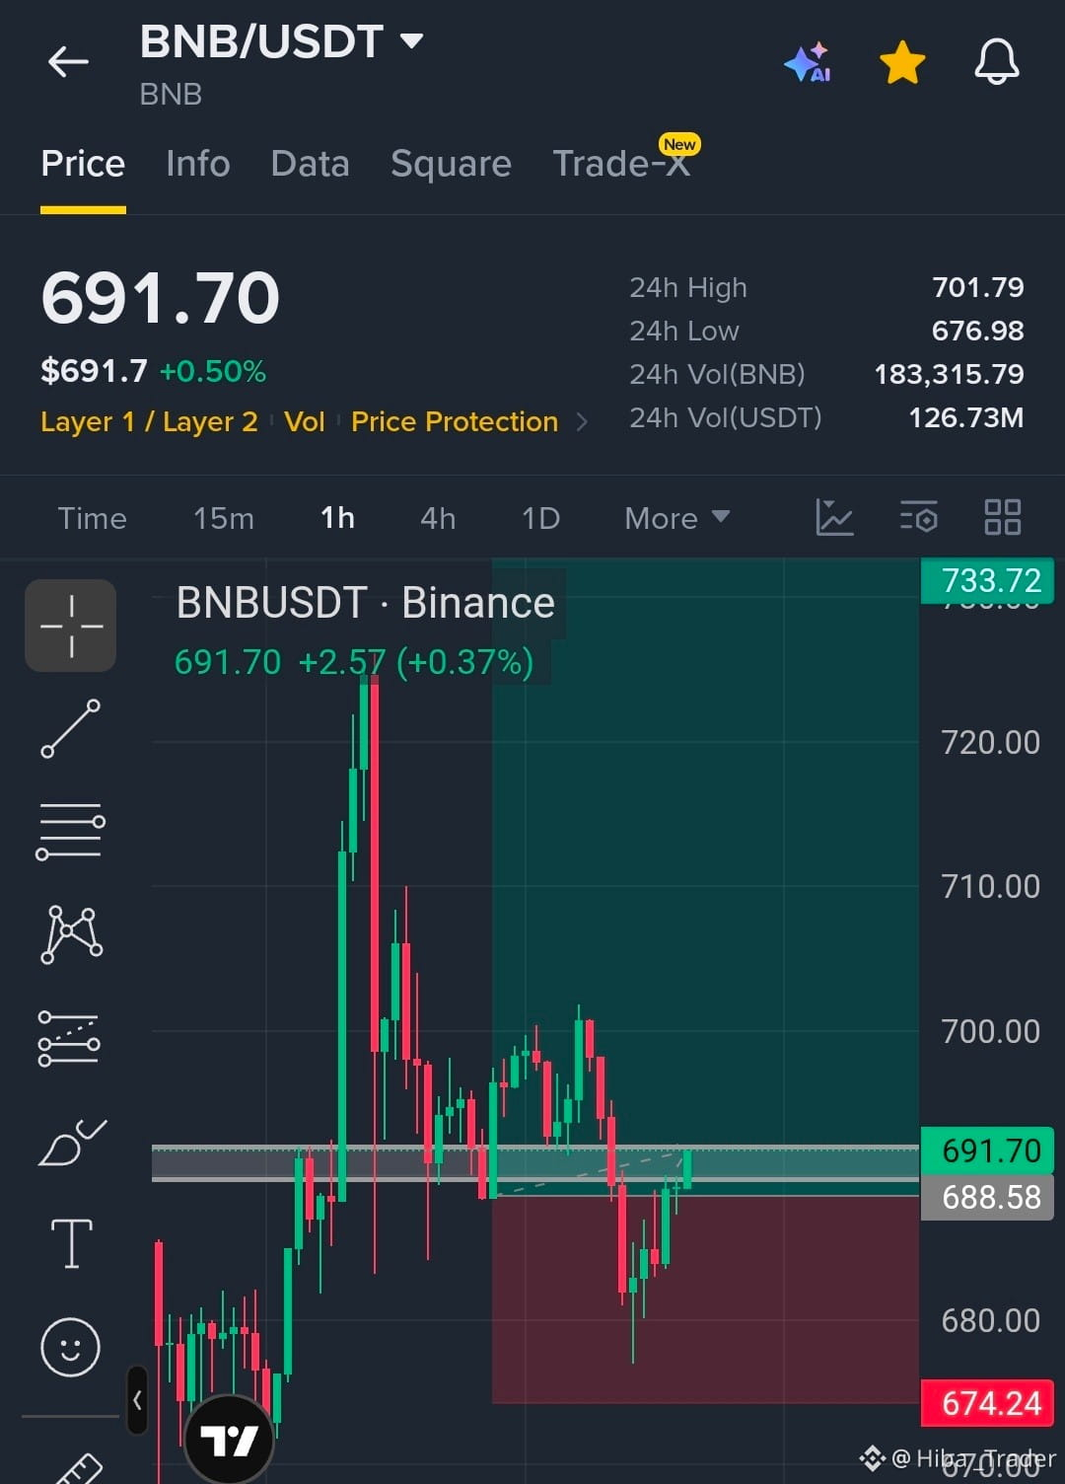
Task: Select the brush drawing tool
Action: [71, 1143]
